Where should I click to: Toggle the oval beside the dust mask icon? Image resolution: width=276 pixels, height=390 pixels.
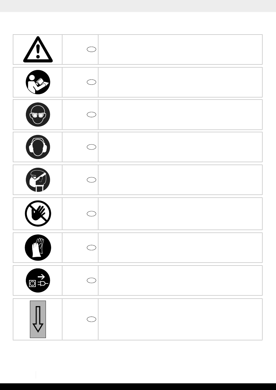pyautogui.click(x=91, y=180)
